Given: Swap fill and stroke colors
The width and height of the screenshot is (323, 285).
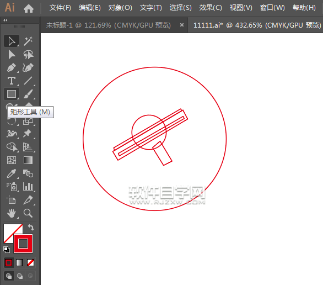Looking at the screenshot, I should pyautogui.click(x=31, y=228).
